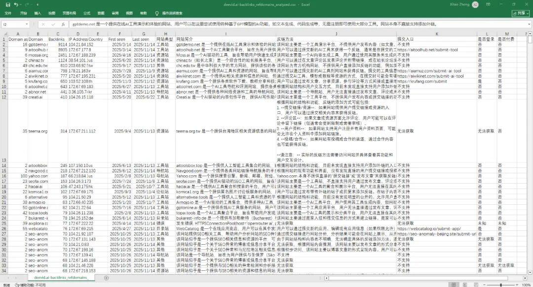Add a new sheet with the plus icon

click(107, 278)
